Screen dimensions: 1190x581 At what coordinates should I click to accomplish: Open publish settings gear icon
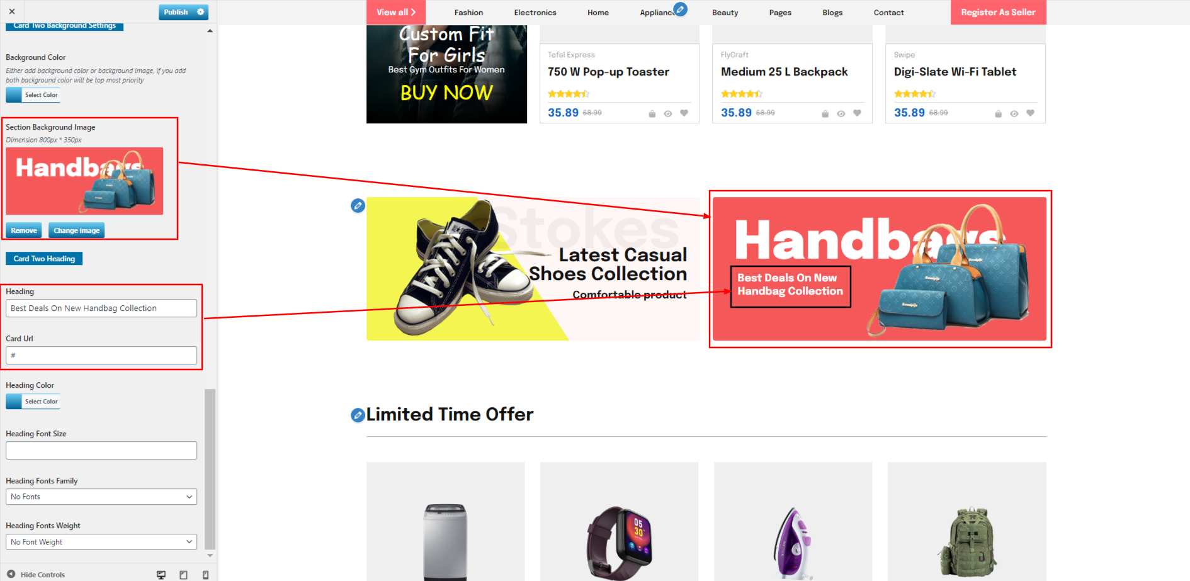201,12
